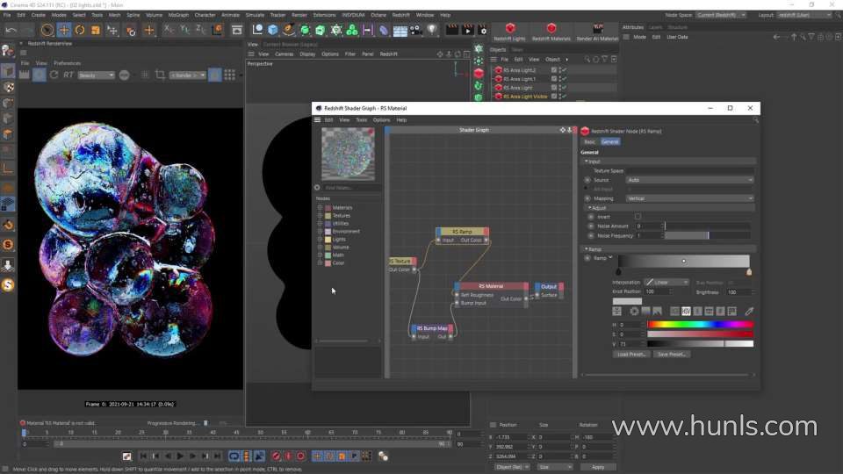Click the Undo arrow in top toolbar

click(x=10, y=30)
